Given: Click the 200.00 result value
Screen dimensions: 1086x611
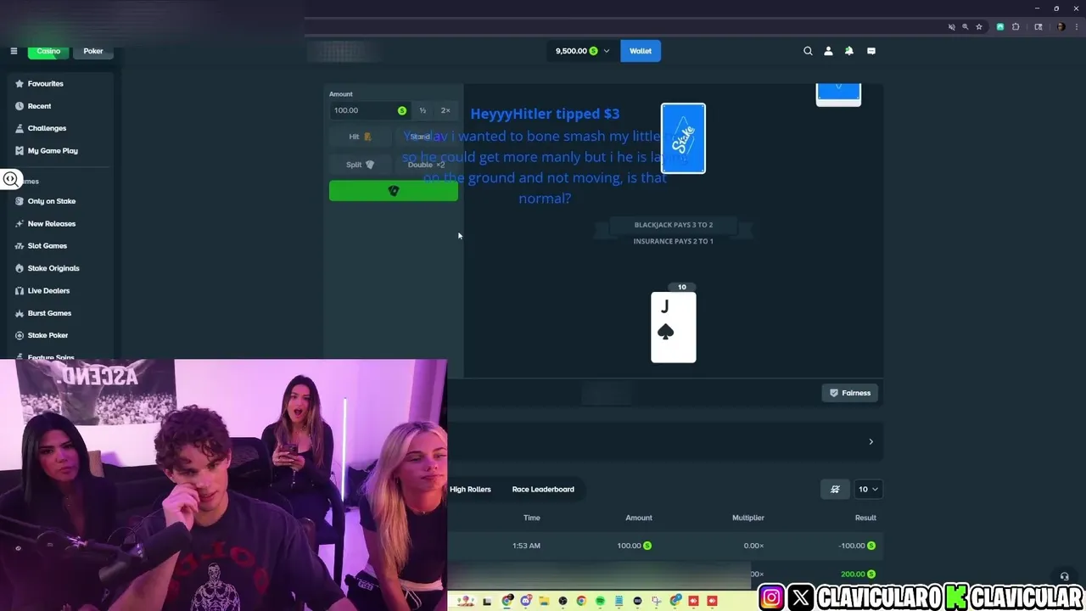Looking at the screenshot, I should [853, 575].
